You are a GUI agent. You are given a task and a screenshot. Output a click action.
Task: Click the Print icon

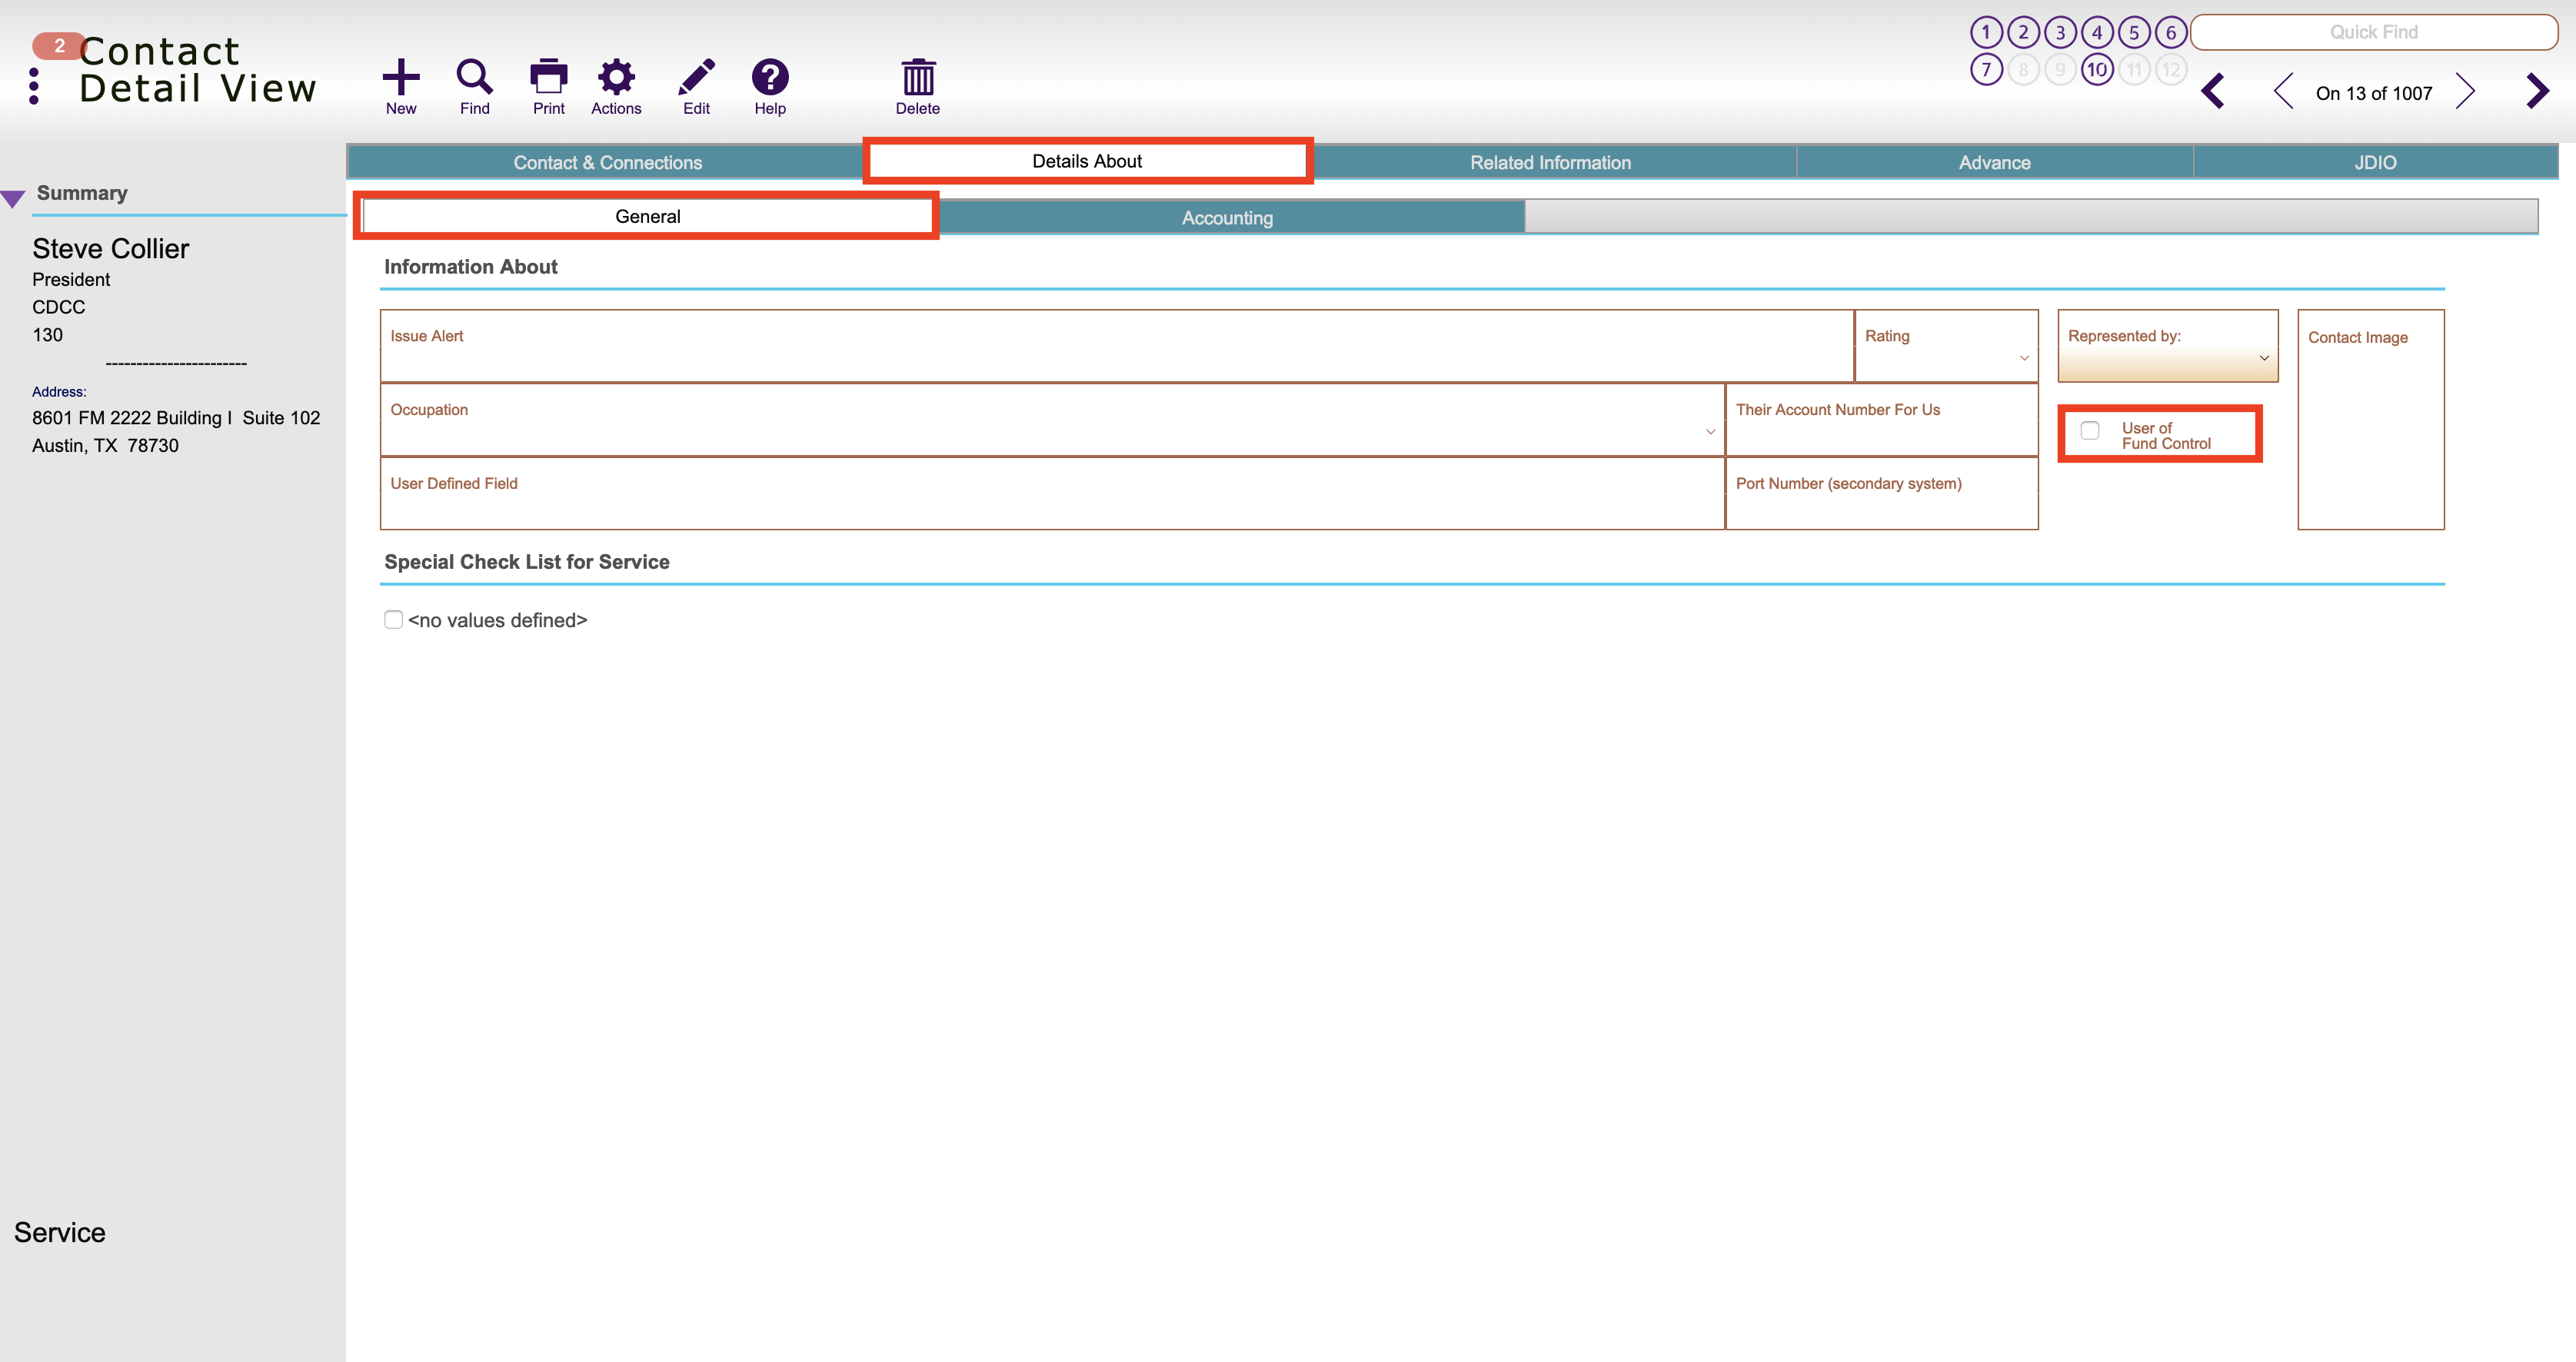pos(548,77)
